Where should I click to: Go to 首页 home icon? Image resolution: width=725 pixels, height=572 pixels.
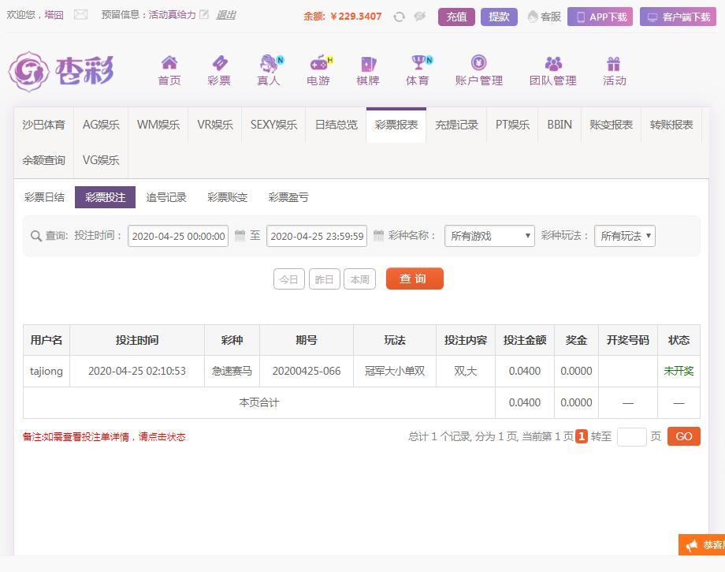pyautogui.click(x=169, y=64)
